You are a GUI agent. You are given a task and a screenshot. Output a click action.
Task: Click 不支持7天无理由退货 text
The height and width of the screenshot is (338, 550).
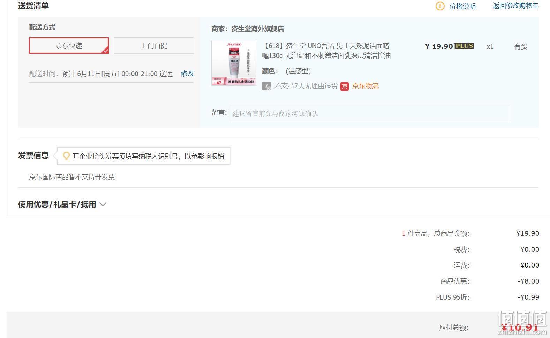point(306,86)
